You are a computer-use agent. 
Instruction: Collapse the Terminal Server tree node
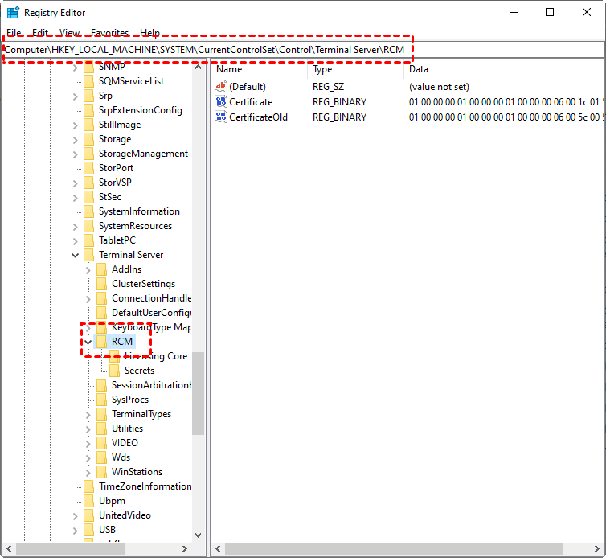tap(76, 255)
